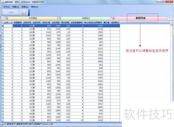This screenshot has width=174, height=127.
Task: Select cell with value 2991
Action: pyautogui.click(x=93, y=84)
